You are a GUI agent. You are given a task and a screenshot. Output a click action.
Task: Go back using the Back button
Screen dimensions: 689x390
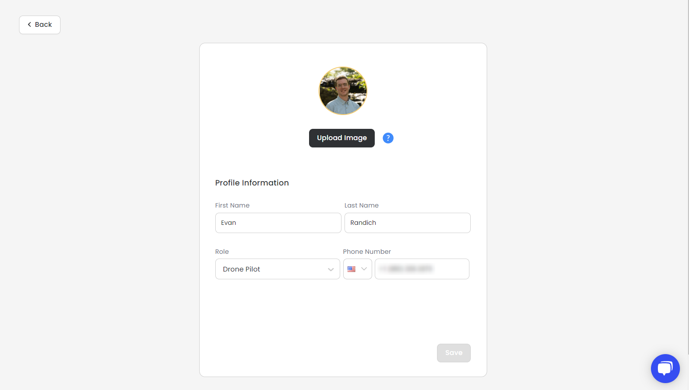coord(40,25)
